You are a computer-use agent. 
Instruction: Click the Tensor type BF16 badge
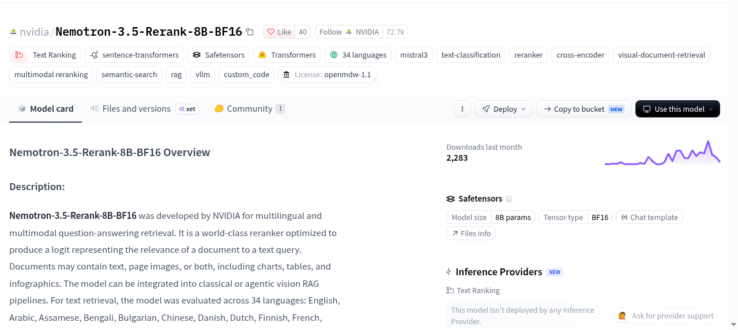coord(575,217)
